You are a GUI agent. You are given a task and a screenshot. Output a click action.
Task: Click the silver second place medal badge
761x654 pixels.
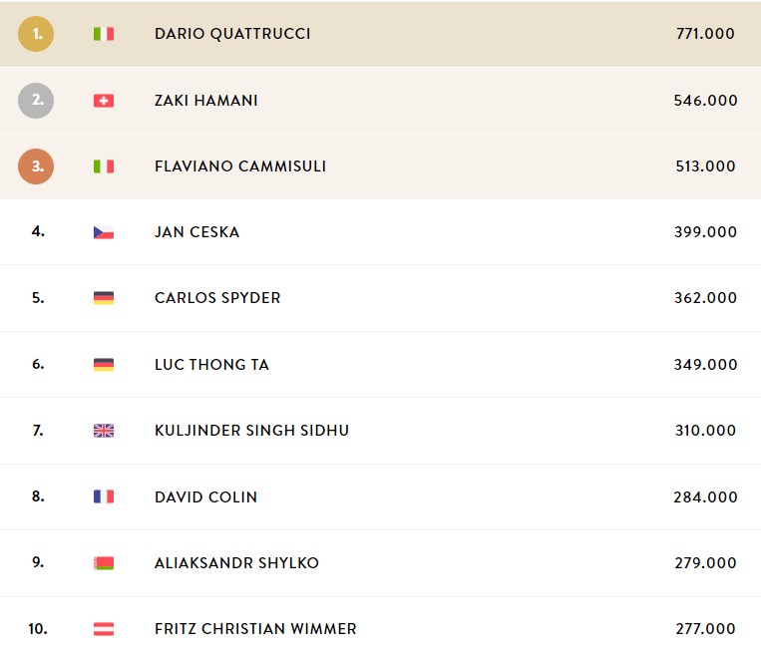click(x=36, y=101)
